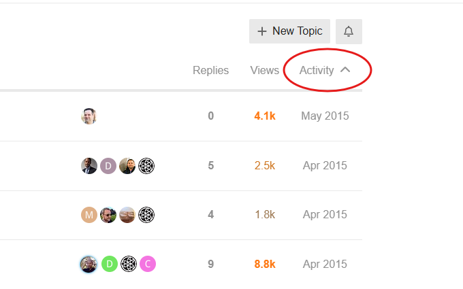This screenshot has height=289, width=463.
Task: Click the purple D avatar in 2.5k row
Action: pyautogui.click(x=108, y=166)
